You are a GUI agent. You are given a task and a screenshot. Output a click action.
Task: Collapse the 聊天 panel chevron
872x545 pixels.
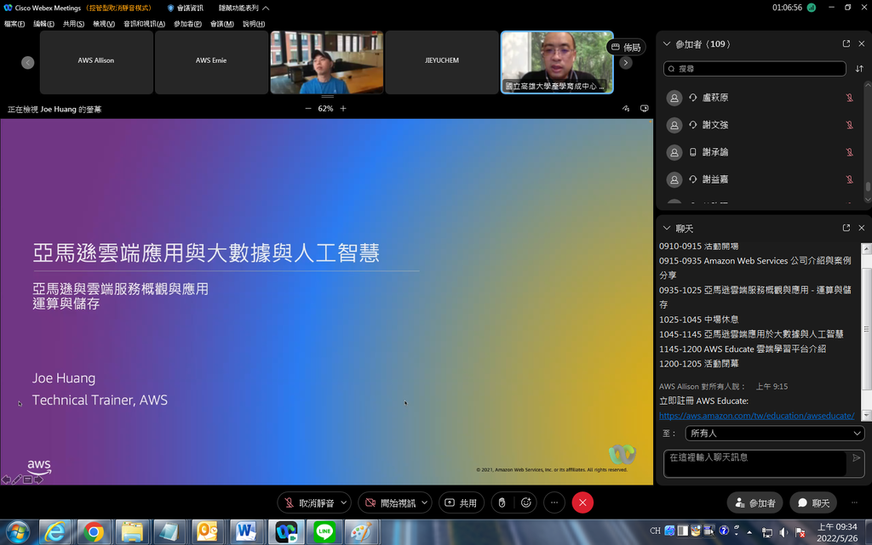click(x=667, y=228)
